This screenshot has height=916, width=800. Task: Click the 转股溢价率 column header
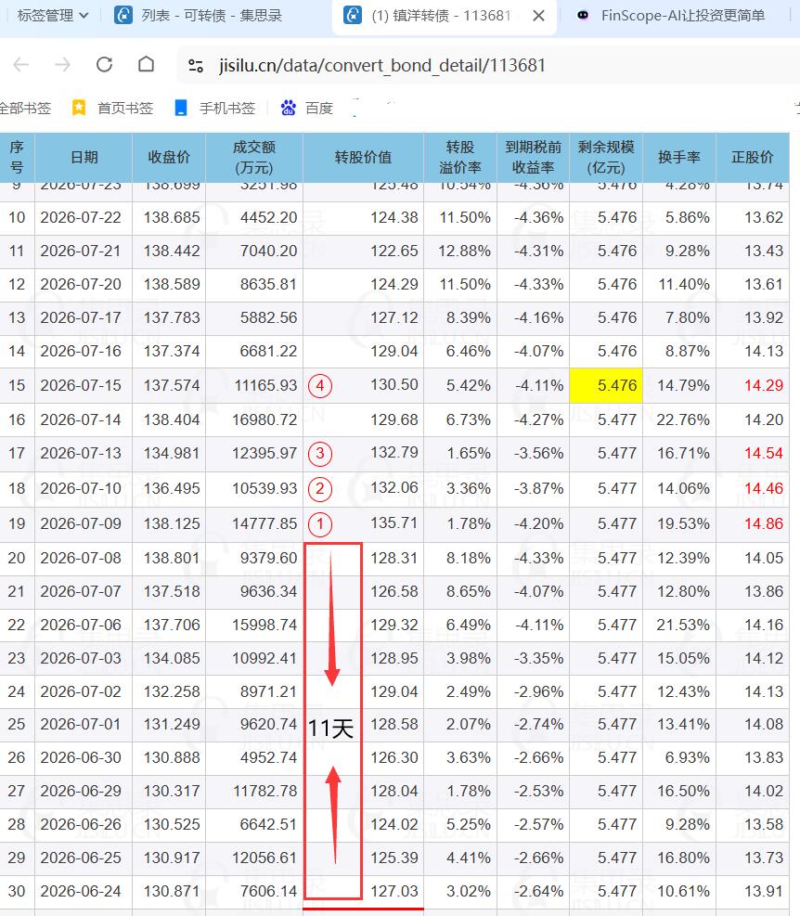[460, 157]
